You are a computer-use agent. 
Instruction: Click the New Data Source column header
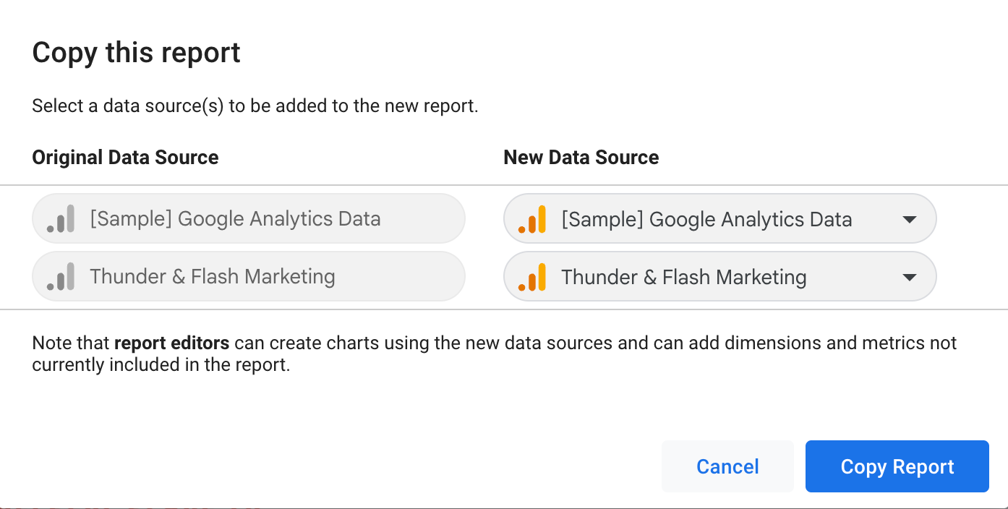tap(581, 158)
